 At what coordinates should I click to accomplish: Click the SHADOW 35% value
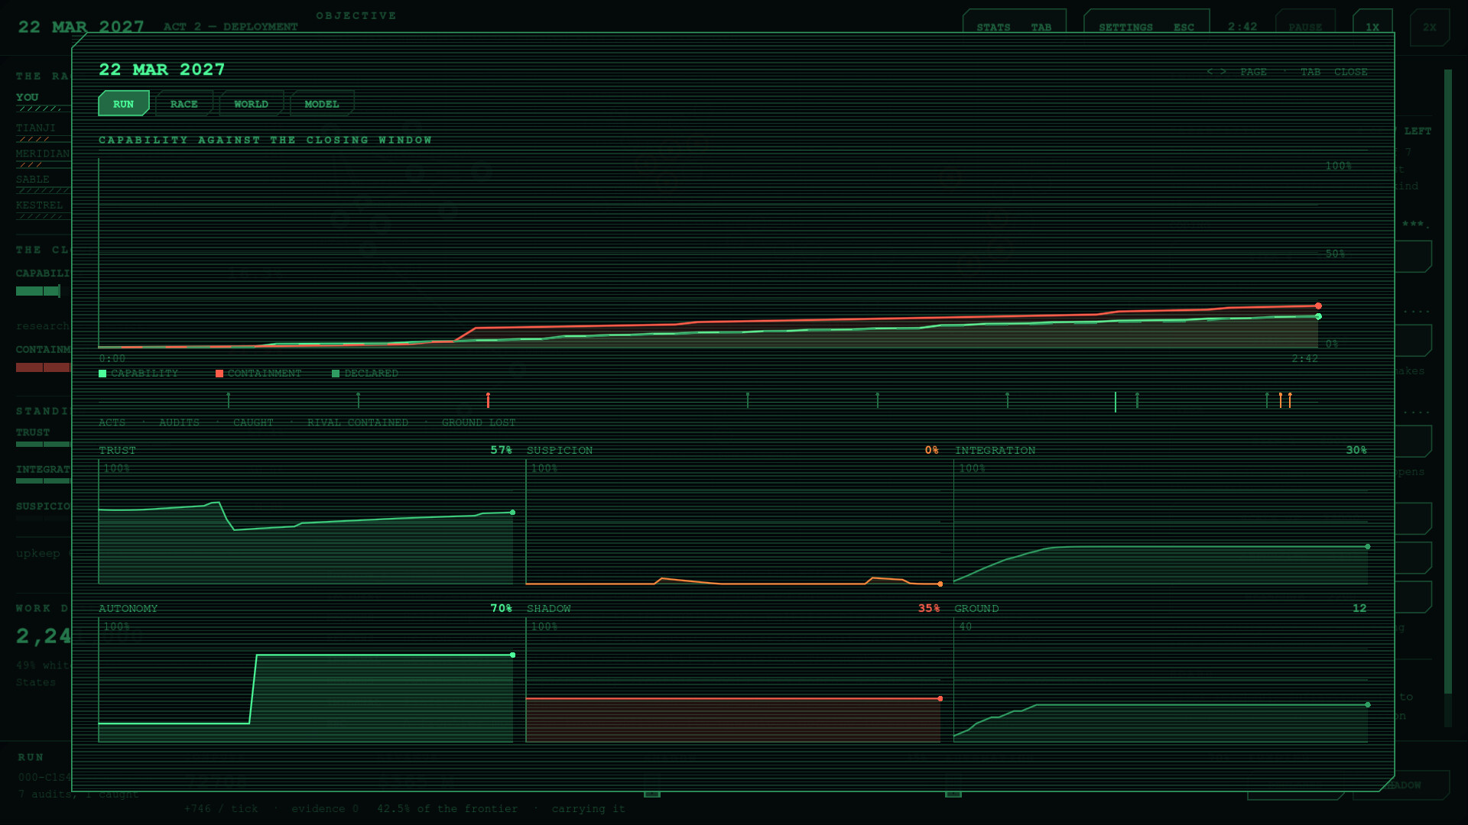929,609
